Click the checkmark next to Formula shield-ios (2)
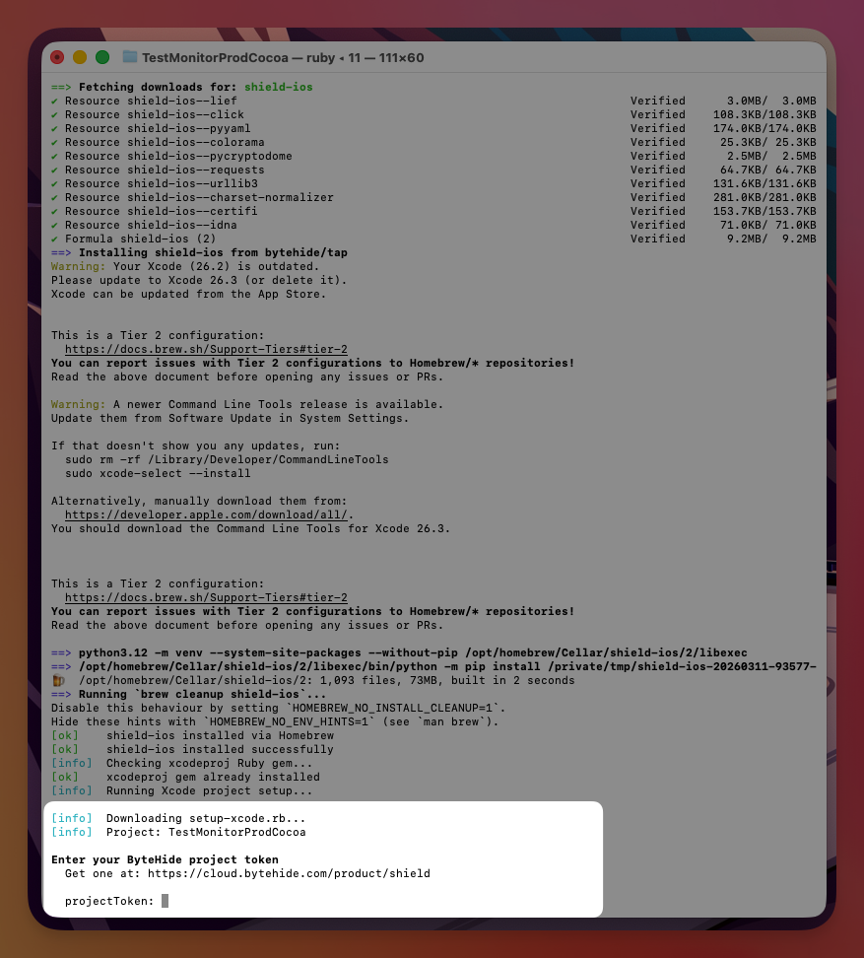 click(x=54, y=239)
